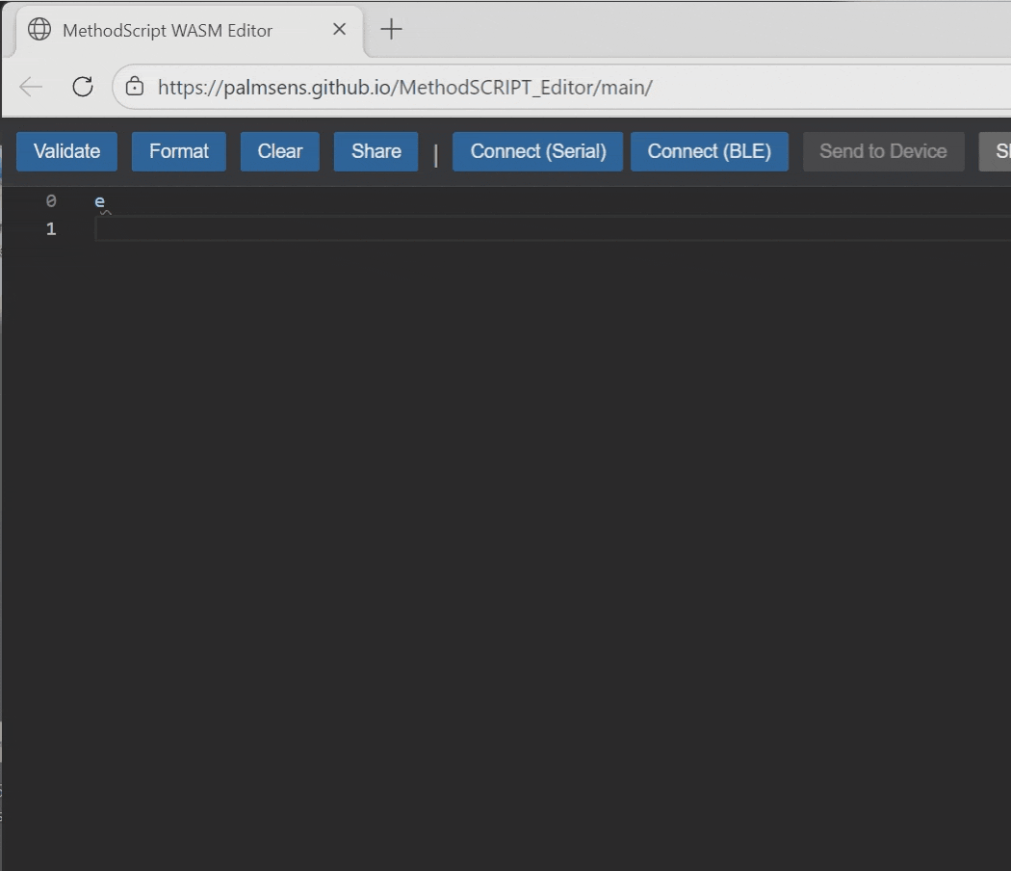Close the MethodScript WASM Editor tab

[x=339, y=30]
